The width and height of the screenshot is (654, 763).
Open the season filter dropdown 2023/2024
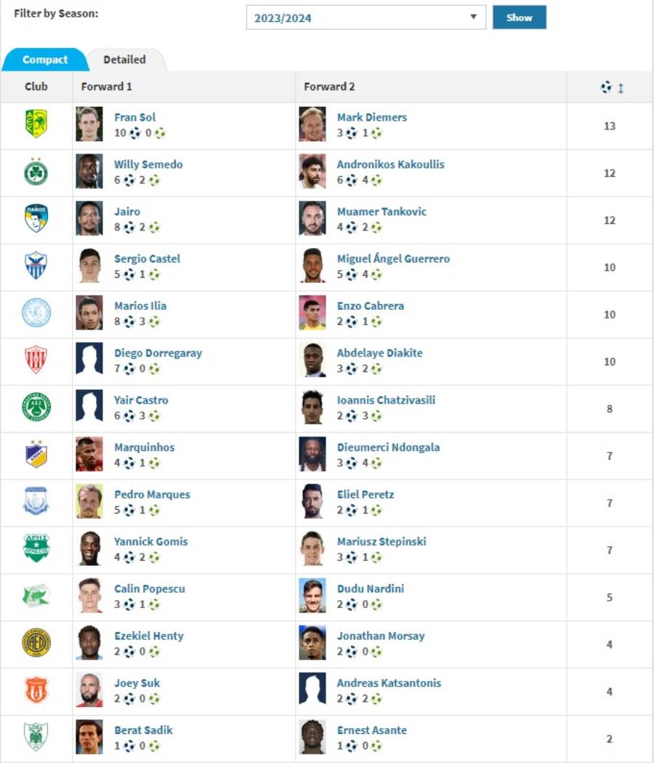tap(366, 17)
